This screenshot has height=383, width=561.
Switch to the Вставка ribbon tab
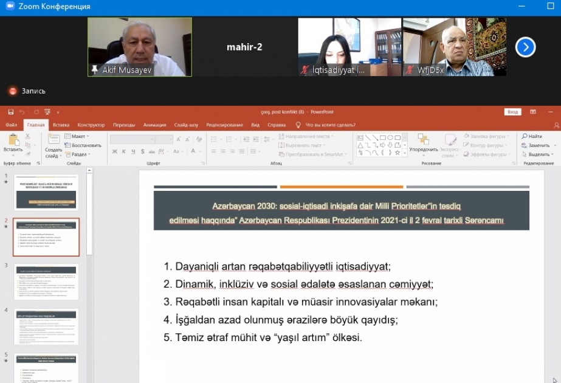tap(61, 125)
